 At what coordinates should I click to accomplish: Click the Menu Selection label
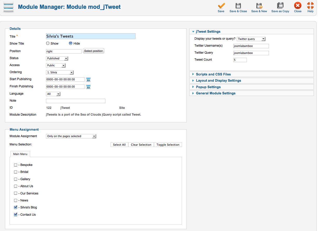pyautogui.click(x=21, y=144)
